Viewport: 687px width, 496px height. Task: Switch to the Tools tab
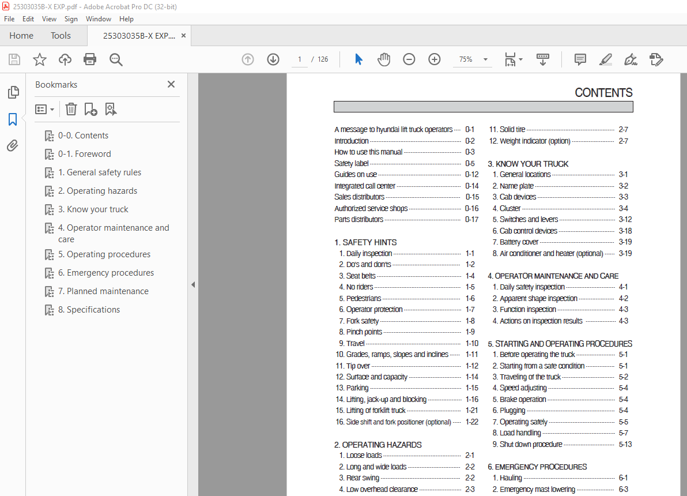(x=61, y=36)
